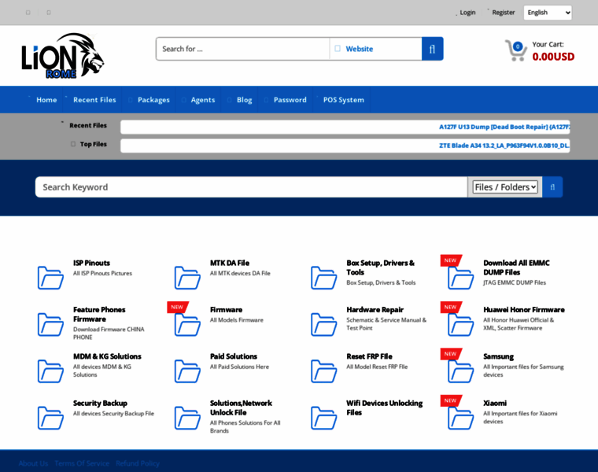Click the Register link

pyautogui.click(x=503, y=13)
